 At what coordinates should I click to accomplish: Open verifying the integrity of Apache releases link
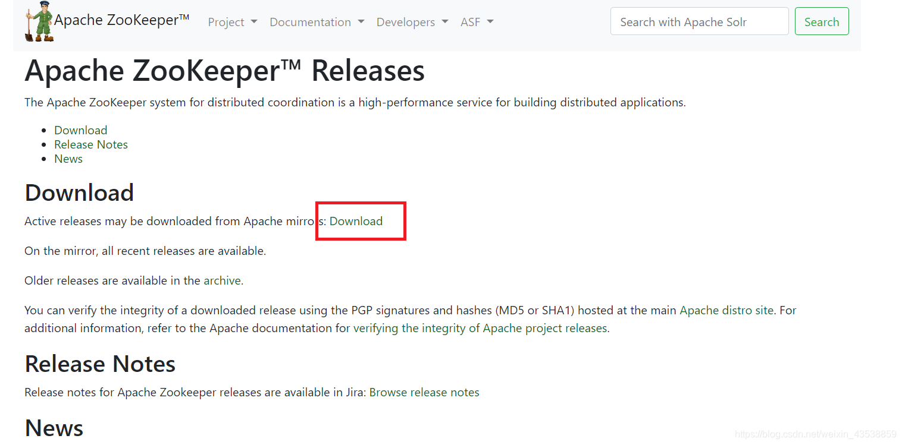pyautogui.click(x=480, y=328)
